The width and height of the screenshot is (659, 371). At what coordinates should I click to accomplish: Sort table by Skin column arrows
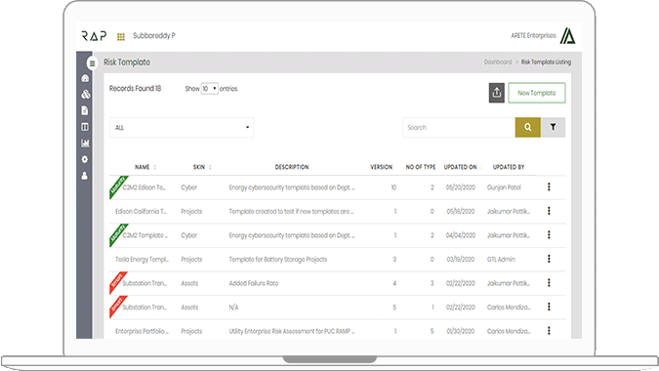[210, 167]
